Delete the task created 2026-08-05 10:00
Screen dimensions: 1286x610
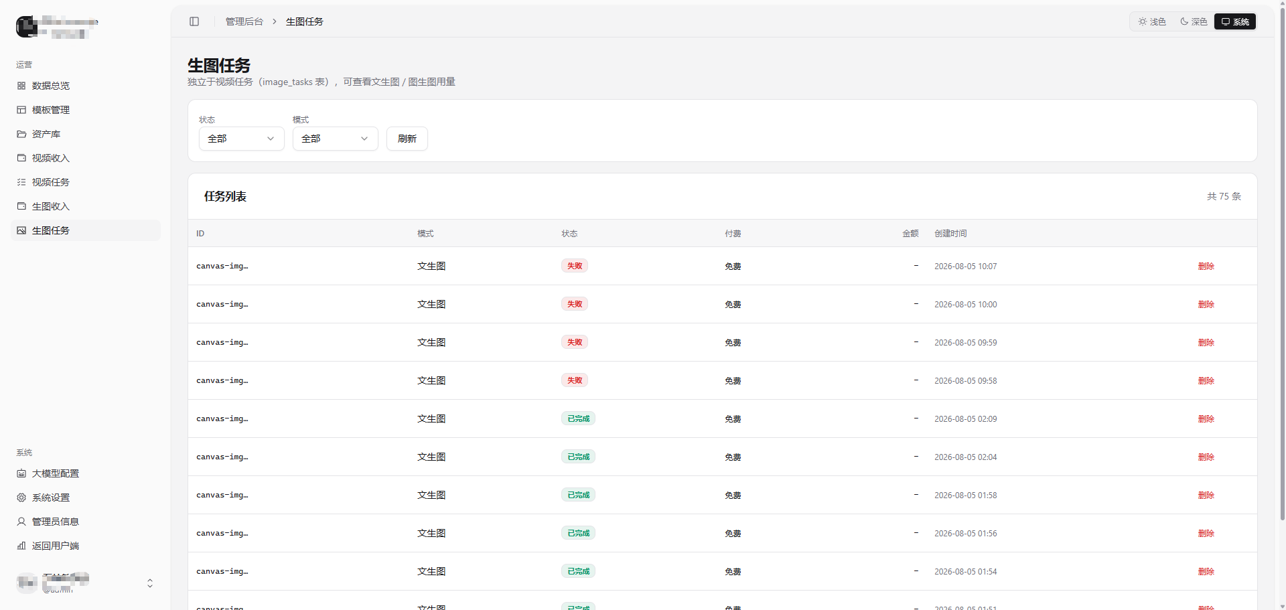click(1206, 304)
